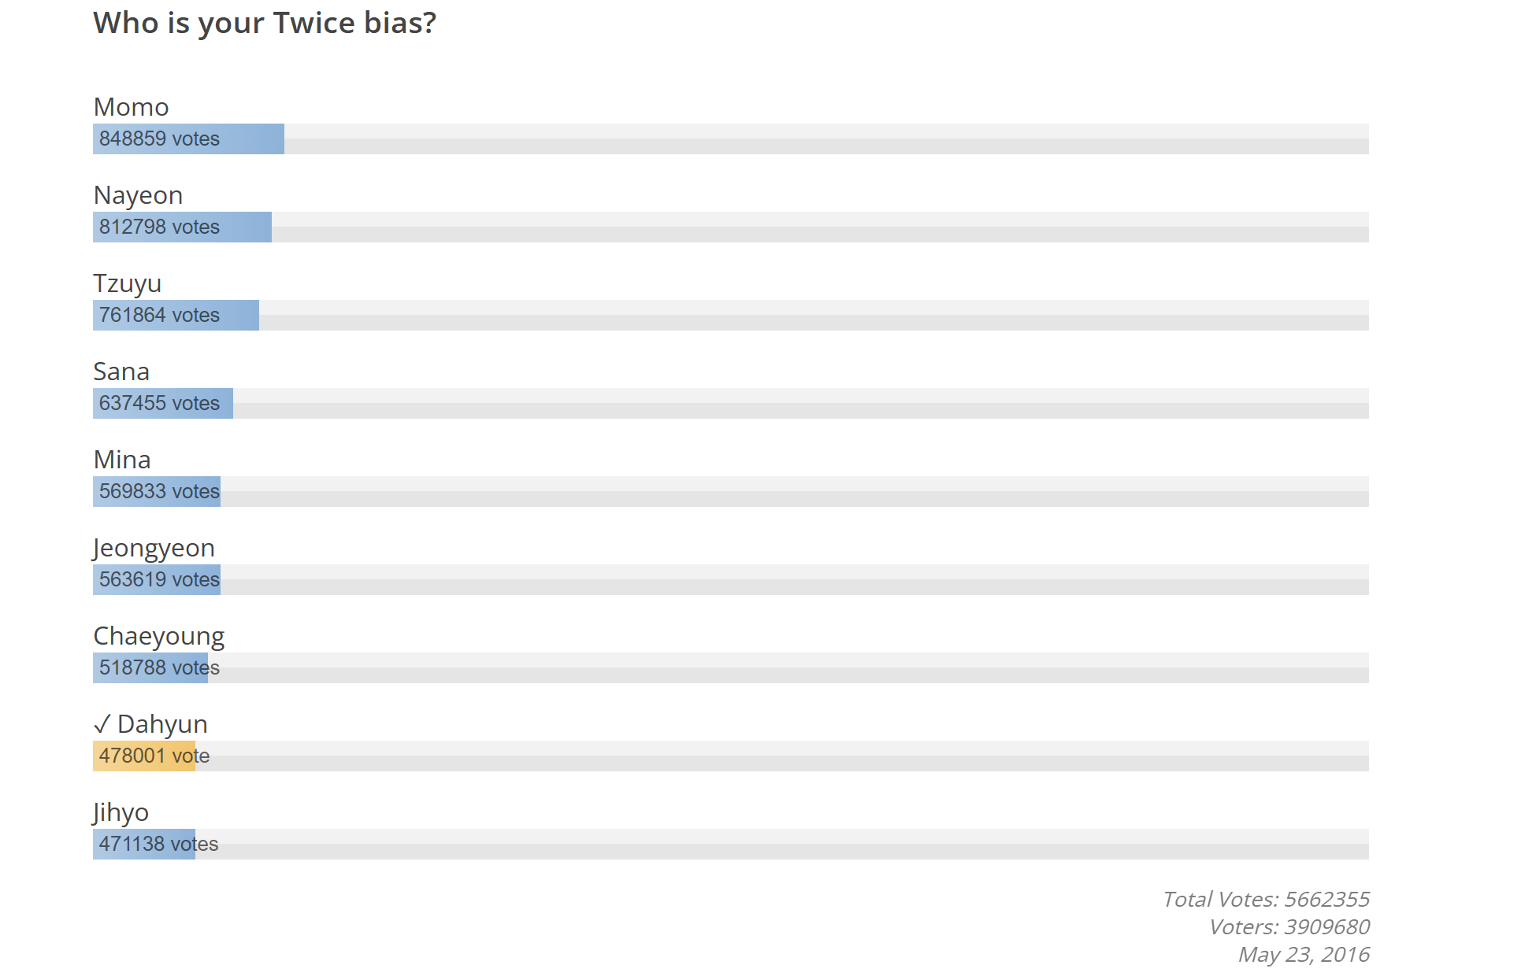The image size is (1536, 976).
Task: Click the Total Votes count text
Action: coord(1266,900)
